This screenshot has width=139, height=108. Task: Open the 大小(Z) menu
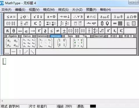click(x=77, y=10)
